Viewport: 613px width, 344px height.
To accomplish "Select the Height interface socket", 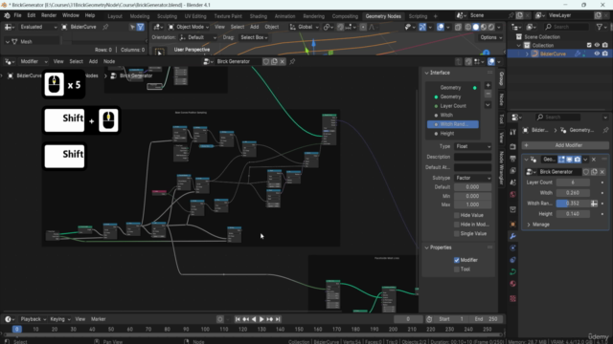I will coord(453,134).
